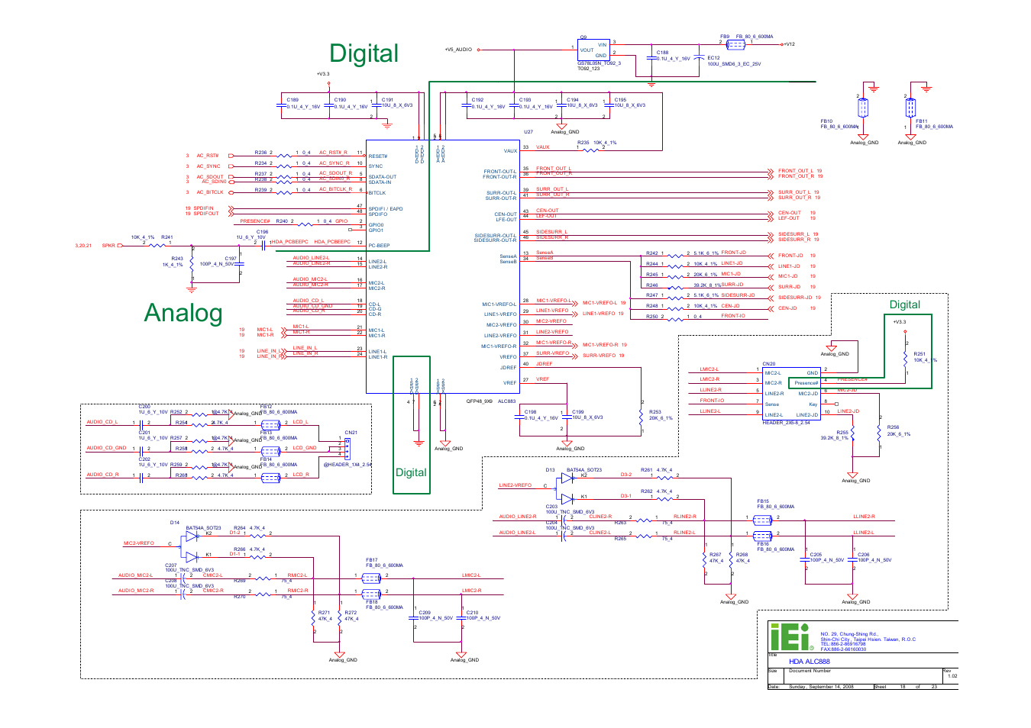
Task: Click the RESET# pin name
Action: point(378,156)
